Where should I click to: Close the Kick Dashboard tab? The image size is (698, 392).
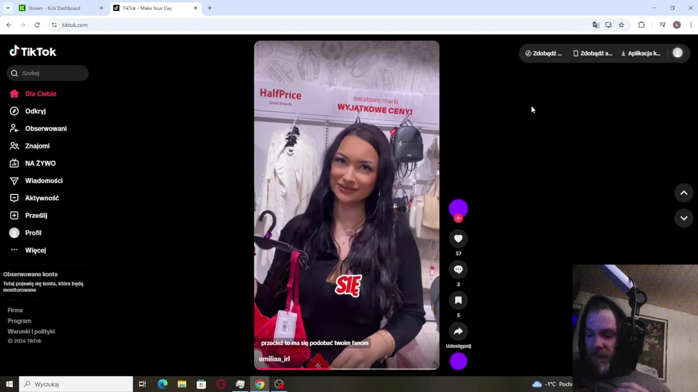click(101, 8)
